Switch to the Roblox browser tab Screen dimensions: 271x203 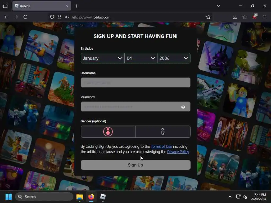coord(42,6)
